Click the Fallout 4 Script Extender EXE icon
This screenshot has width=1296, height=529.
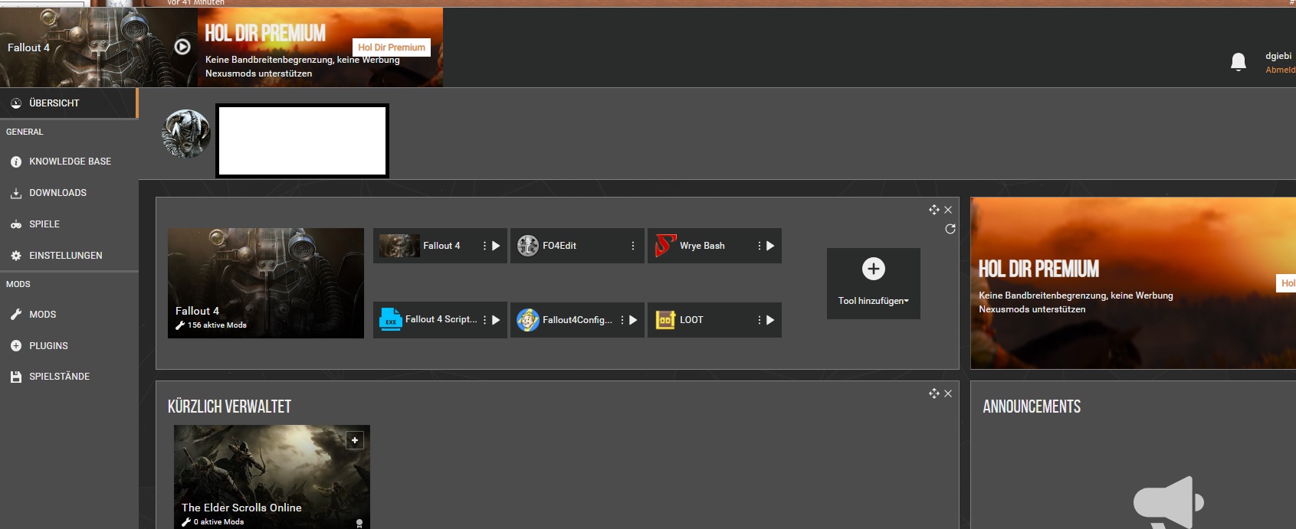[391, 320]
